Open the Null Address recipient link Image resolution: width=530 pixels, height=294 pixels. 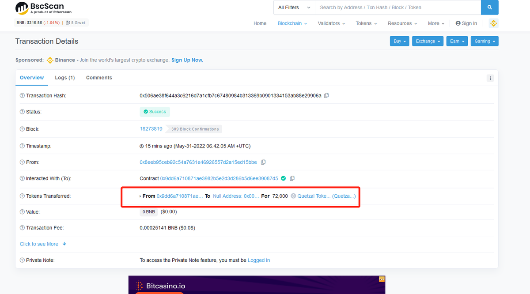(236, 196)
